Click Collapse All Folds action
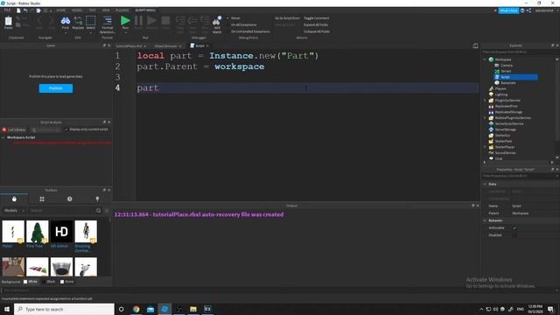This screenshot has height=315, width=560. pyautogui.click(x=317, y=31)
